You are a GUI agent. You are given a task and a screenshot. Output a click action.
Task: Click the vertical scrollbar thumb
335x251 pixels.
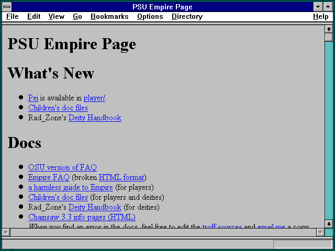click(x=329, y=37)
